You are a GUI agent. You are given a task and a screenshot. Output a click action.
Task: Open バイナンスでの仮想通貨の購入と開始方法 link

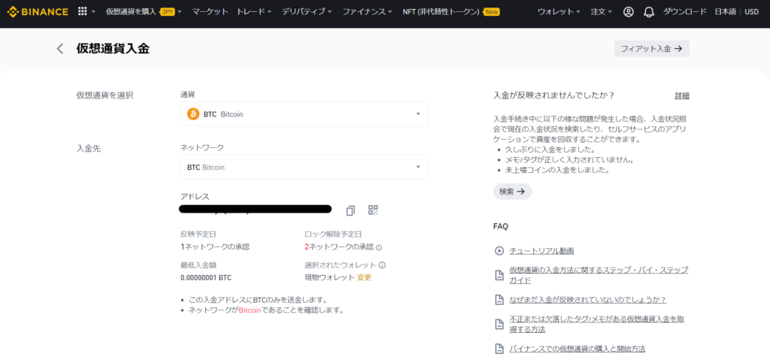[x=577, y=349]
